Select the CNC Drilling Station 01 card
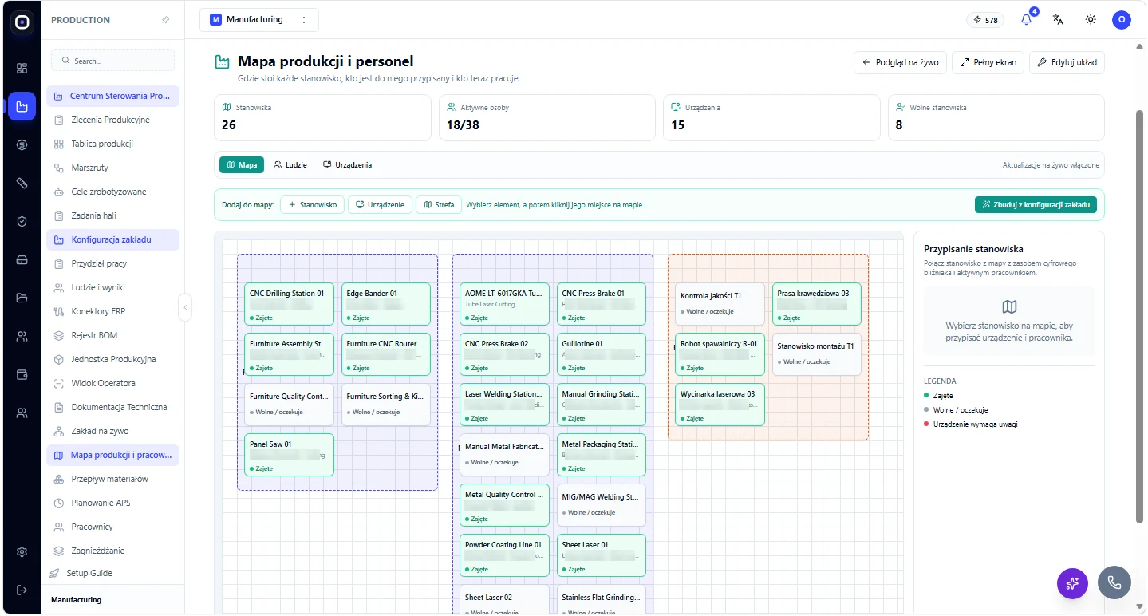Screen dimensions: 1148x616 point(289,304)
